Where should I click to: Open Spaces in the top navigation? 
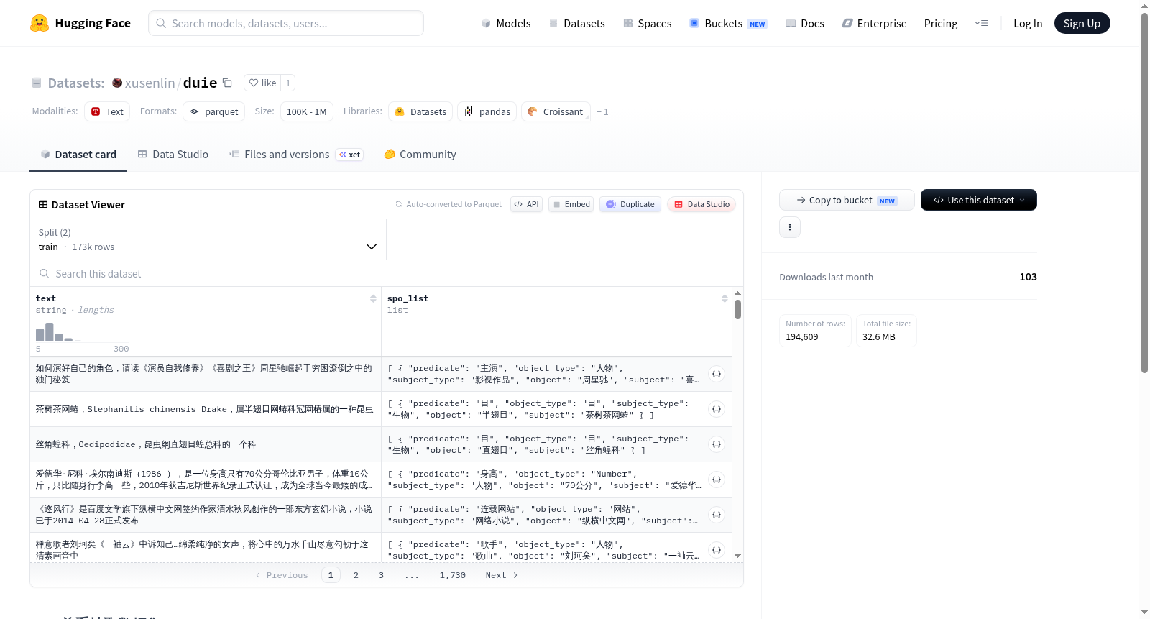pos(647,23)
